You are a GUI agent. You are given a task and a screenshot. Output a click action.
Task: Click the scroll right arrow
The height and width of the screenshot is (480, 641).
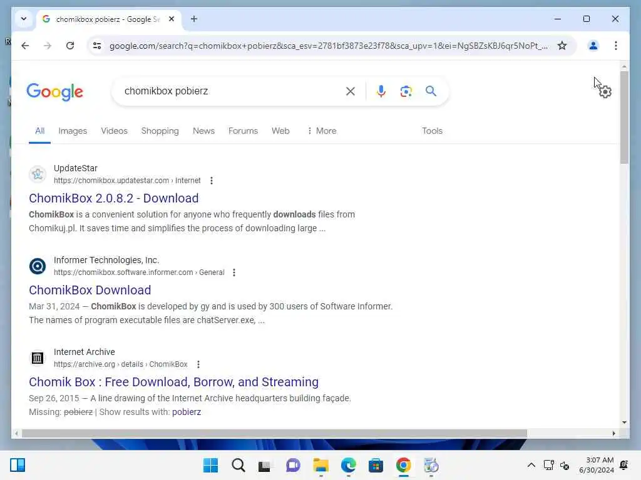(613, 433)
